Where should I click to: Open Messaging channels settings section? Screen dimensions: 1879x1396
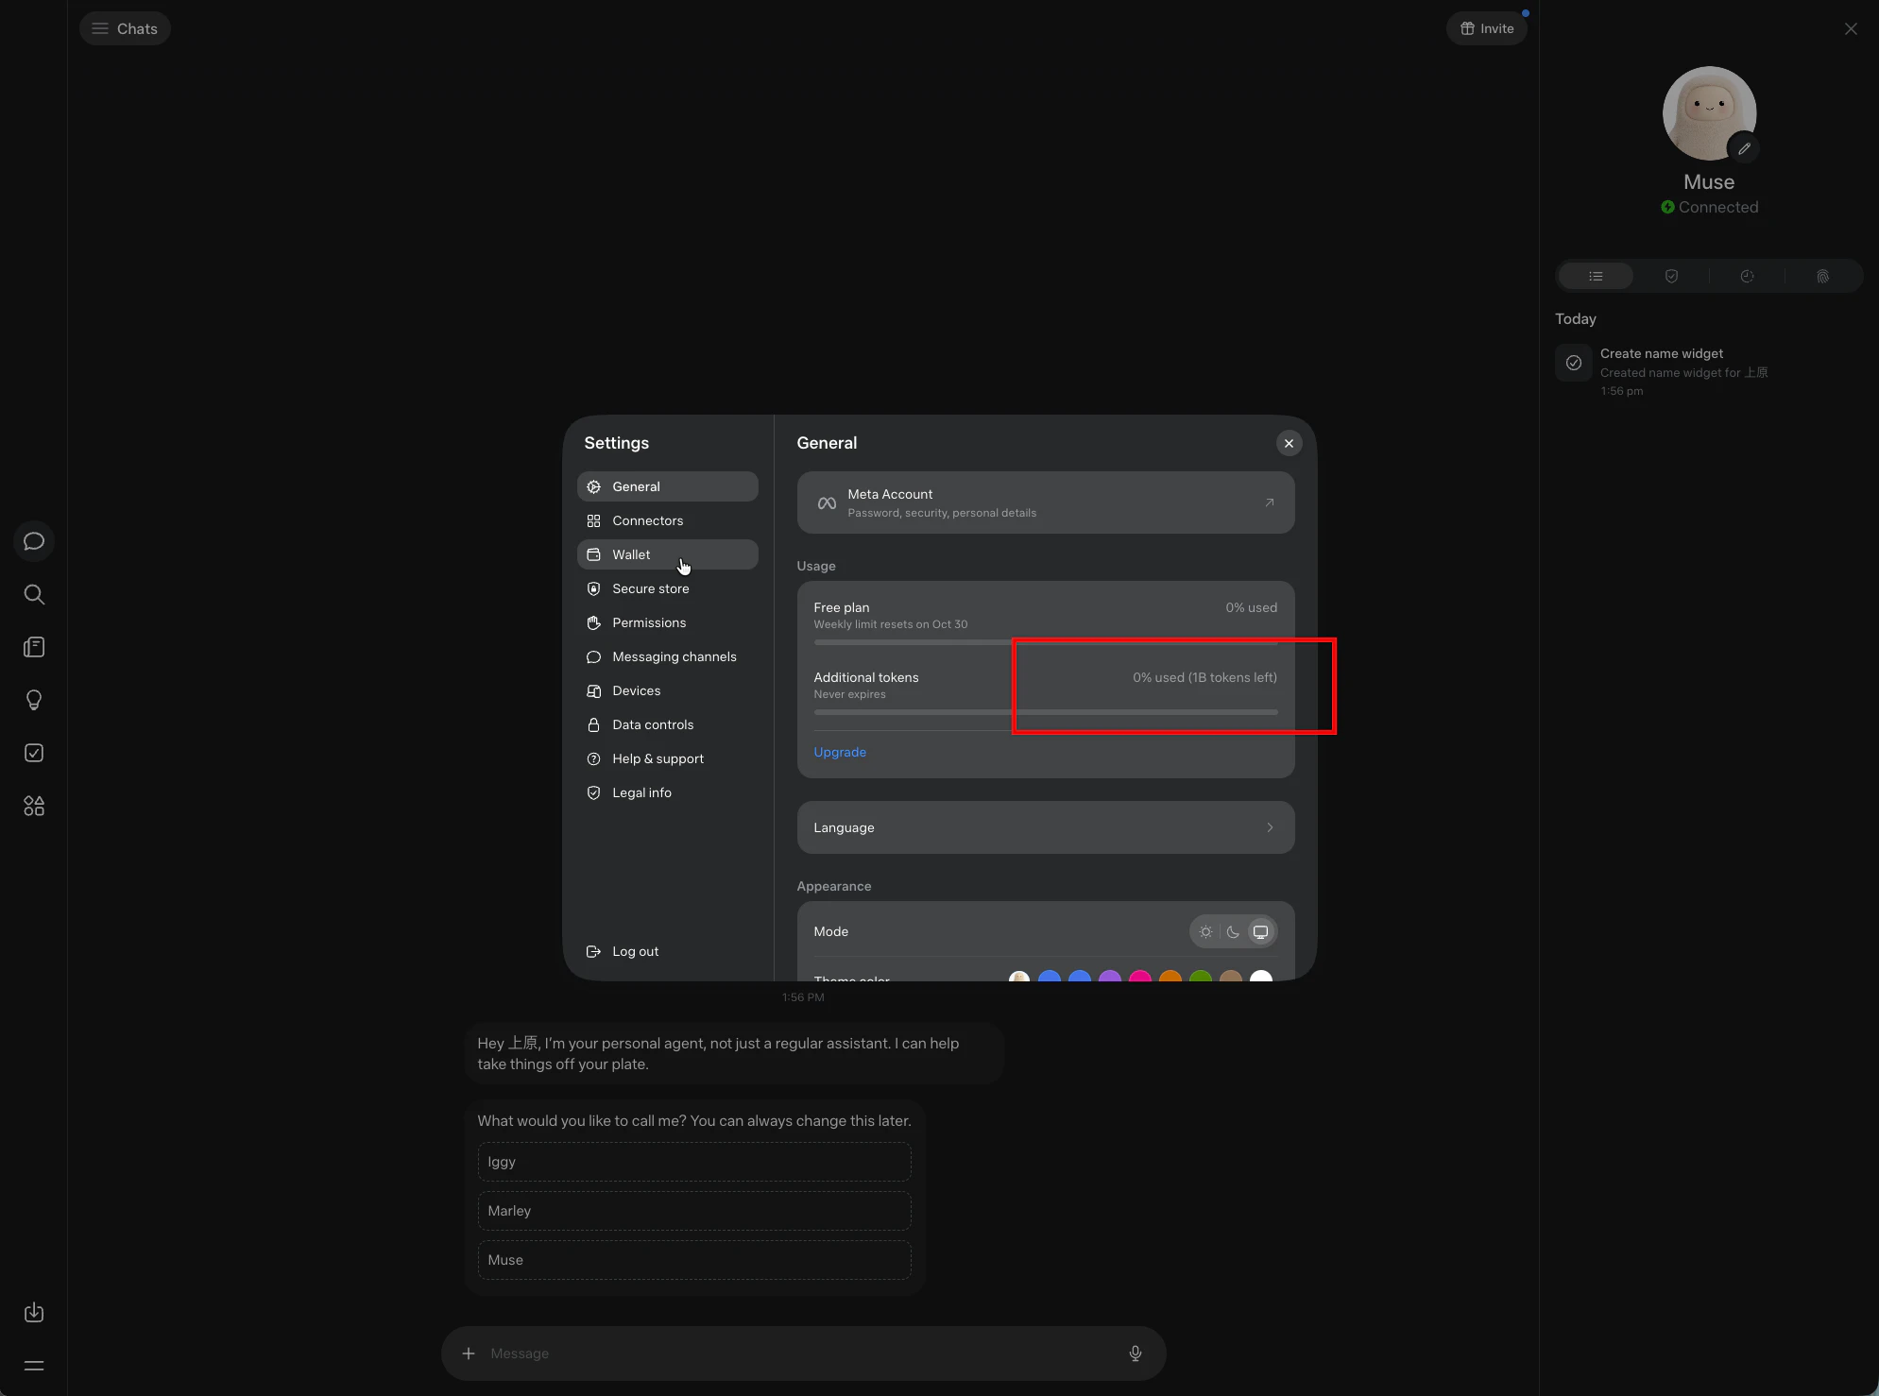(668, 656)
